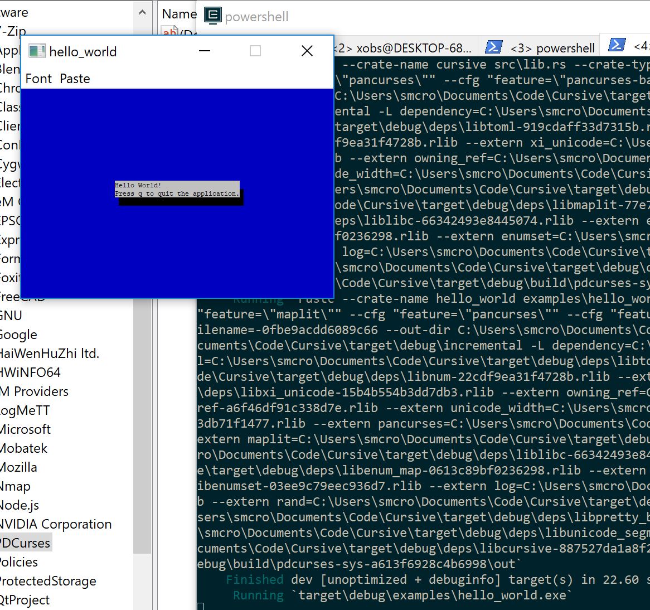Select the Mozilla tree item
650x610 pixels.
[x=18, y=467]
